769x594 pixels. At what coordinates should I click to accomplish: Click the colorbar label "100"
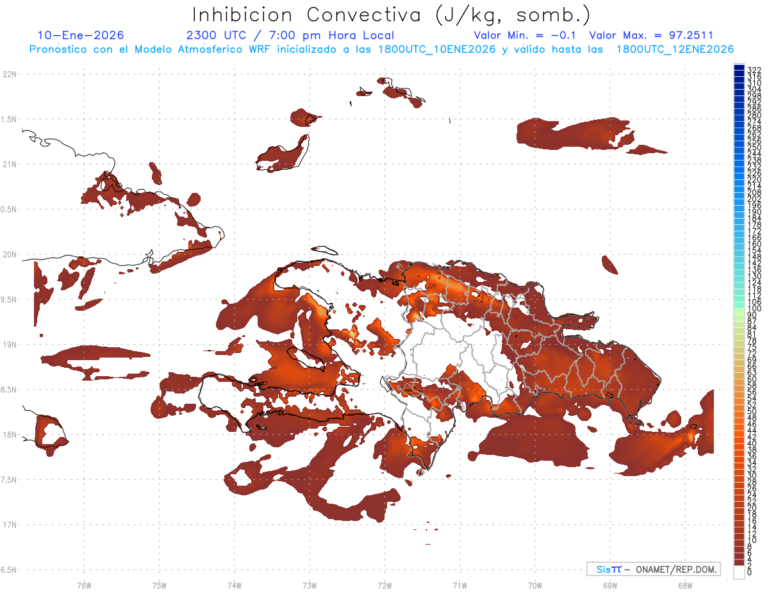pyautogui.click(x=754, y=308)
